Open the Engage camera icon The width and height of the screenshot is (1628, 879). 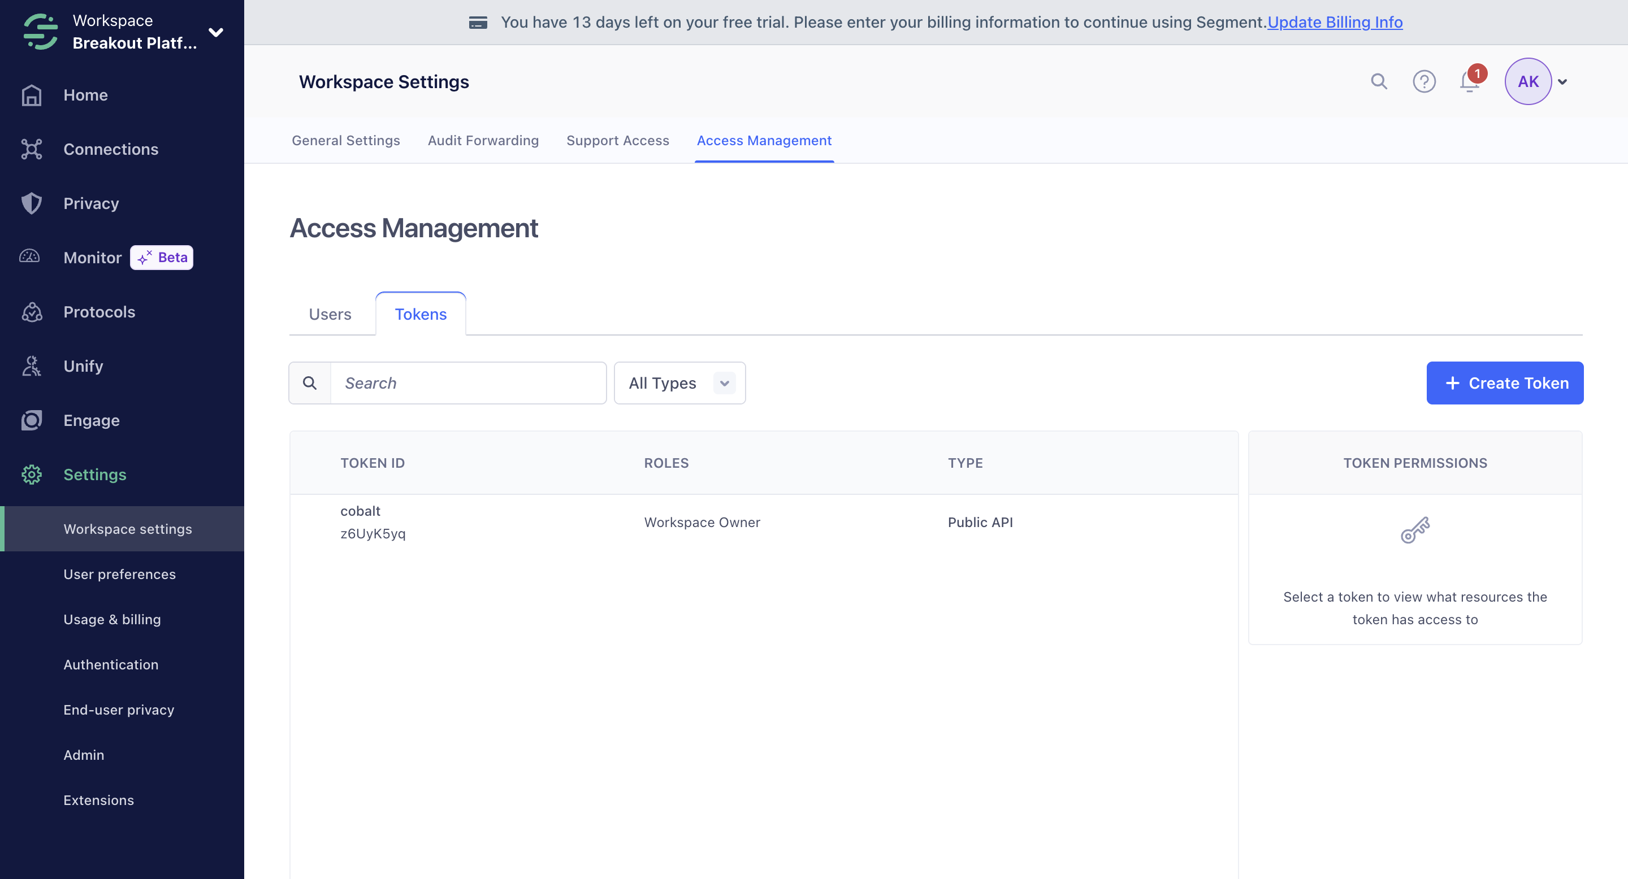coord(32,420)
